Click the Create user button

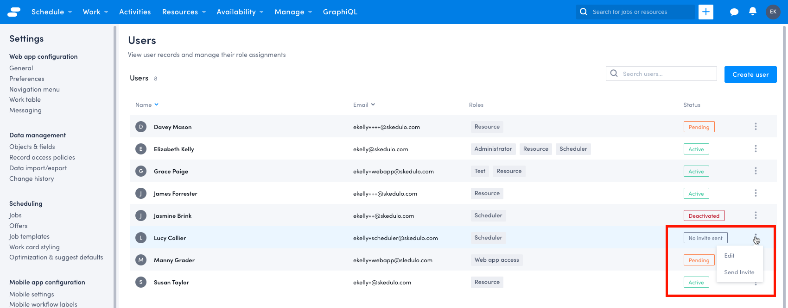[x=750, y=74]
